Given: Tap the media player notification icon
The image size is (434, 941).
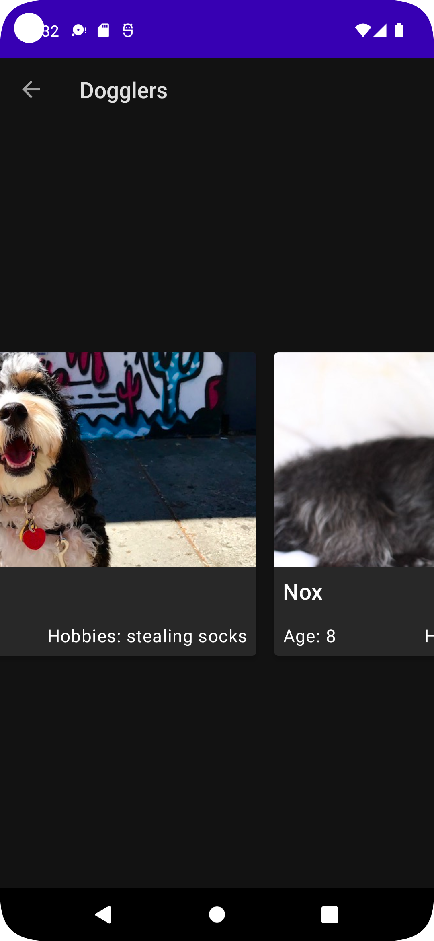Looking at the screenshot, I should (79, 31).
